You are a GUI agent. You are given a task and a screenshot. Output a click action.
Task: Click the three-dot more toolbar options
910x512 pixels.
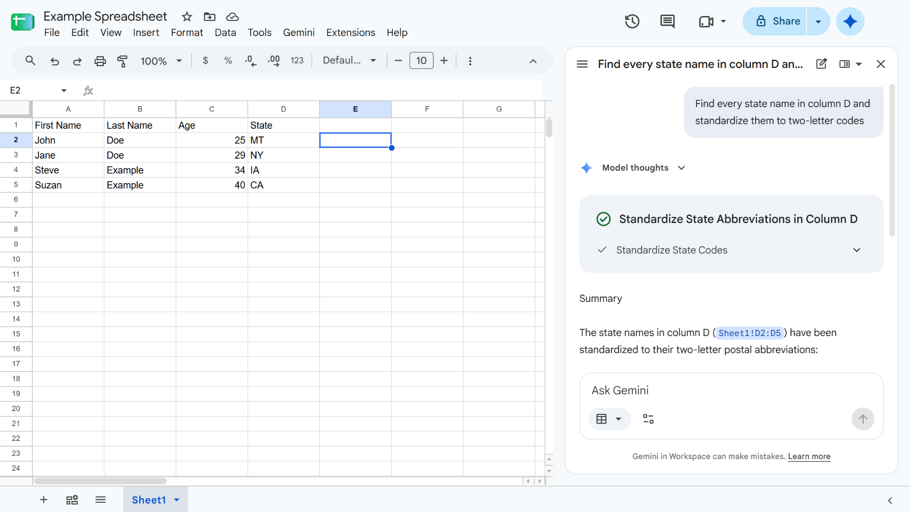click(470, 61)
